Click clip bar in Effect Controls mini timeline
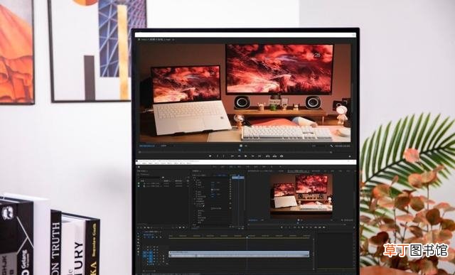455x275 pixels. [x=238, y=178]
